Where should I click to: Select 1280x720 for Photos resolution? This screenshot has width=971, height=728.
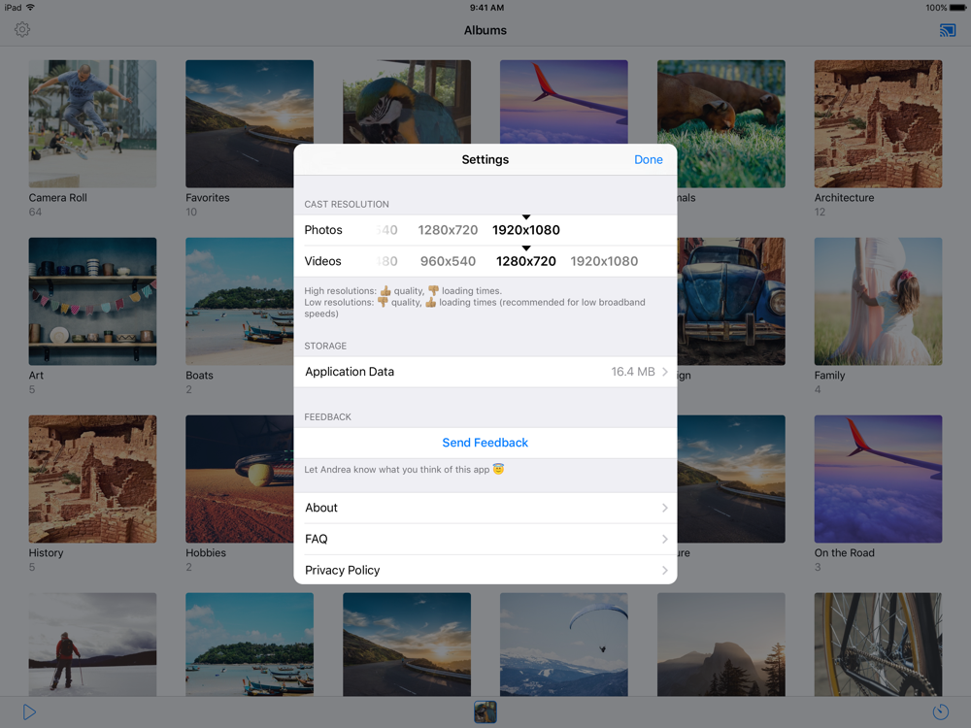(448, 230)
